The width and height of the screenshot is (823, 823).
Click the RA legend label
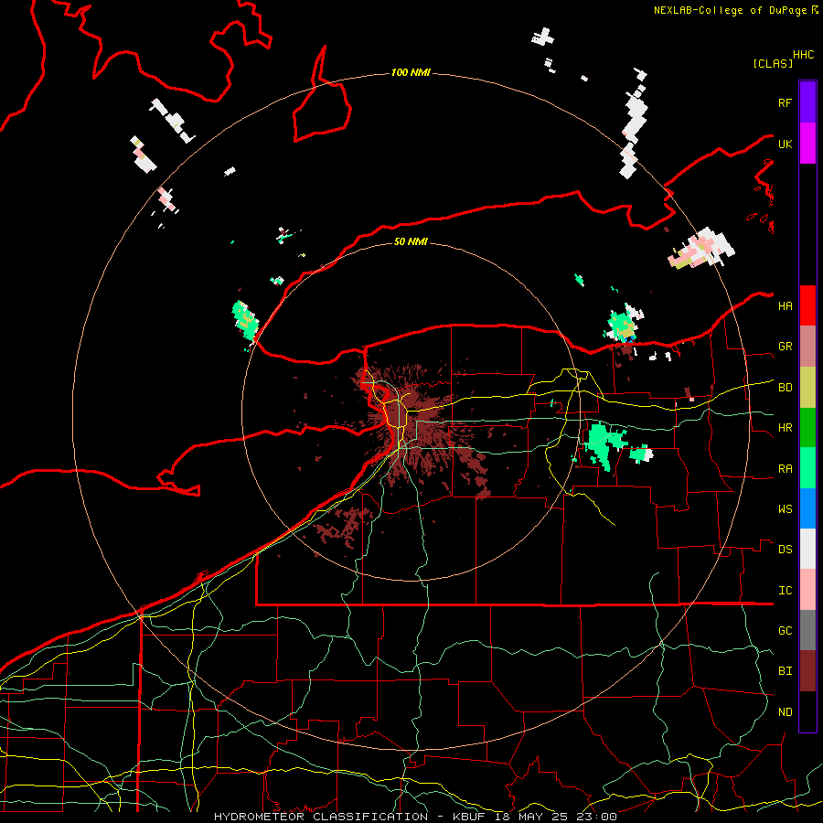point(785,469)
